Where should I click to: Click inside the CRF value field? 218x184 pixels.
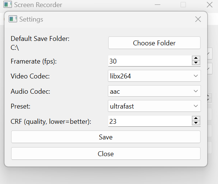[150, 121]
